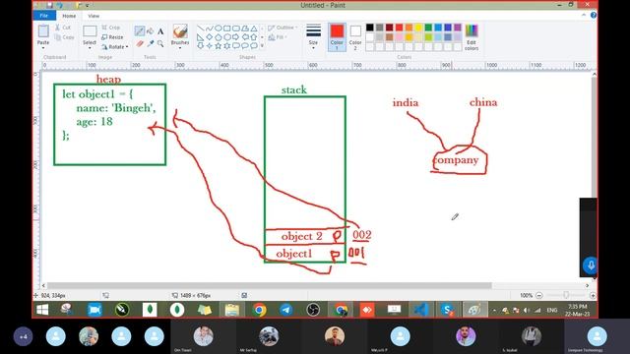Select the Eraser tool
The width and height of the screenshot is (630, 354).
tap(140, 43)
